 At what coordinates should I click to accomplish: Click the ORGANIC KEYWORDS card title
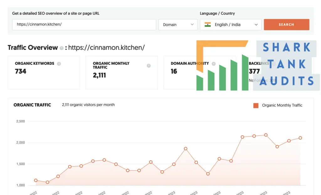tap(34, 63)
